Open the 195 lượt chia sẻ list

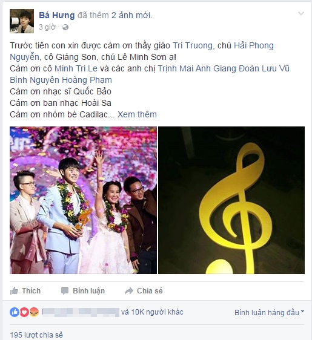[36, 335]
